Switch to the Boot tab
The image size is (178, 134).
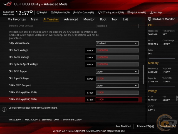103,19
